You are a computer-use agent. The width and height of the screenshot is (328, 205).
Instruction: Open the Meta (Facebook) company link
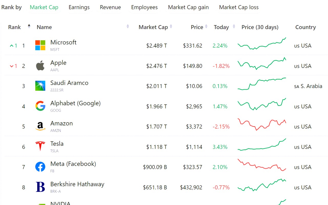click(x=73, y=164)
